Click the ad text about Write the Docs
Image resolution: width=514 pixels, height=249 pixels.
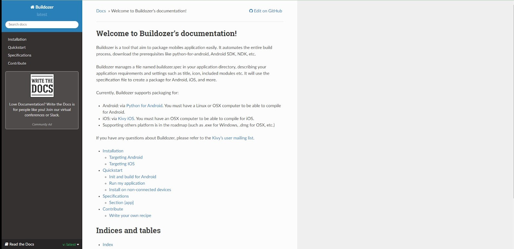pyautogui.click(x=42, y=110)
